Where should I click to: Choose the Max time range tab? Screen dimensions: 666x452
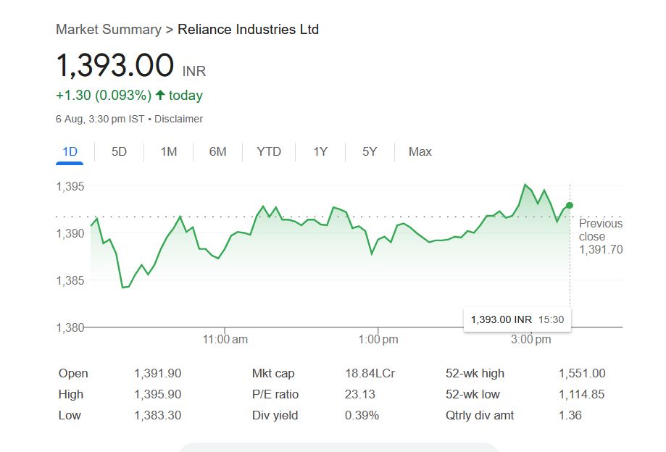[x=420, y=151]
